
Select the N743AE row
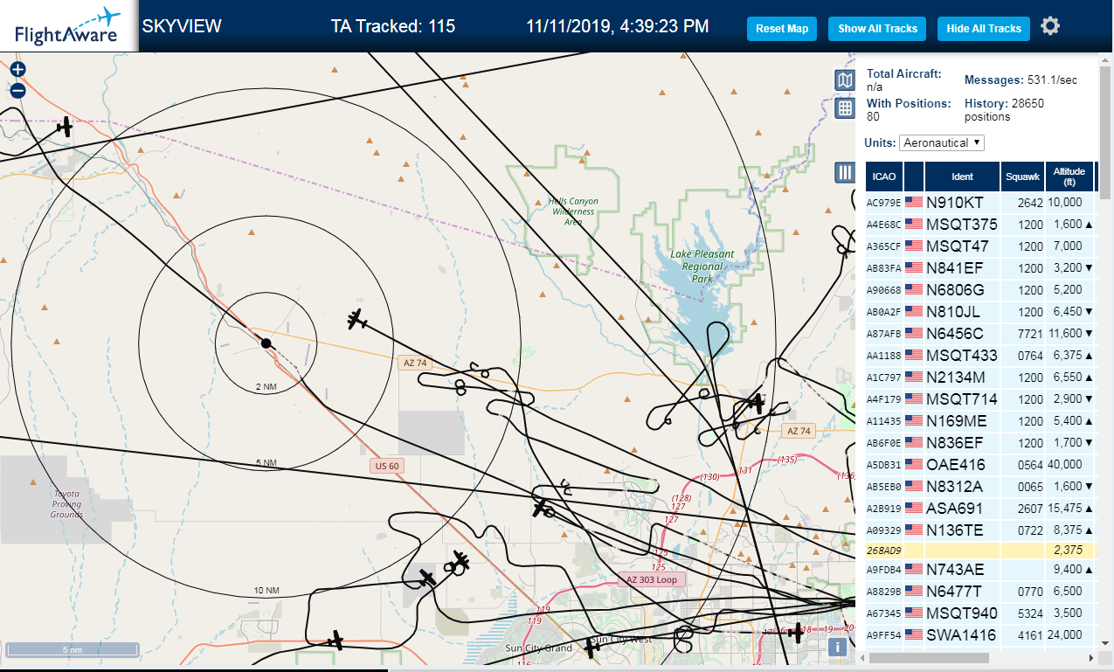tap(980, 570)
